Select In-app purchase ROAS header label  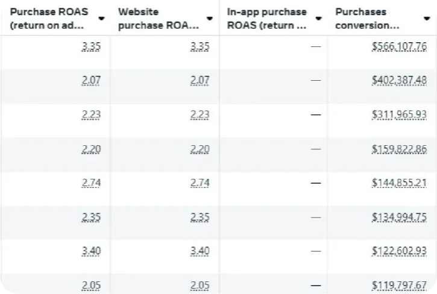(267, 18)
